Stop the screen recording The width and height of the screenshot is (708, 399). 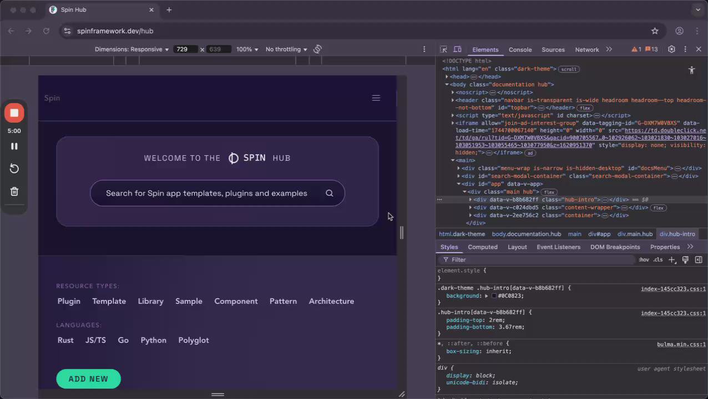[x=14, y=113]
